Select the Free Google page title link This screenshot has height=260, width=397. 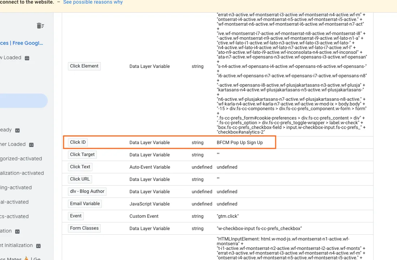click(x=22, y=43)
